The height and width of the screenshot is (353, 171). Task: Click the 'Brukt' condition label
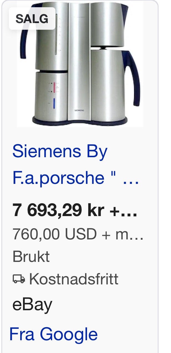coord(31,256)
